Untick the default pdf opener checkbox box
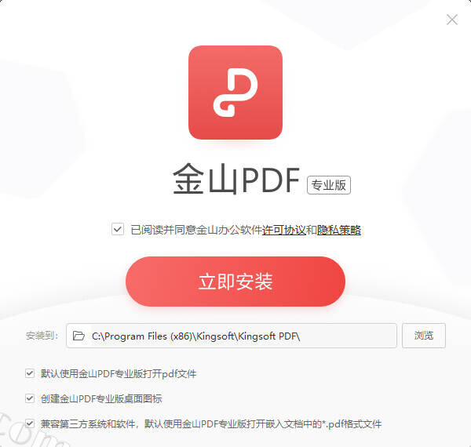471x447 pixels. click(x=30, y=373)
